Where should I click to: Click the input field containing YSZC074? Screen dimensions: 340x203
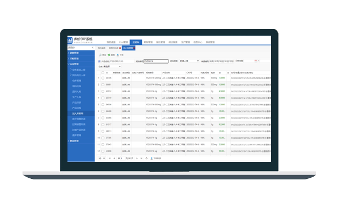point(156,61)
